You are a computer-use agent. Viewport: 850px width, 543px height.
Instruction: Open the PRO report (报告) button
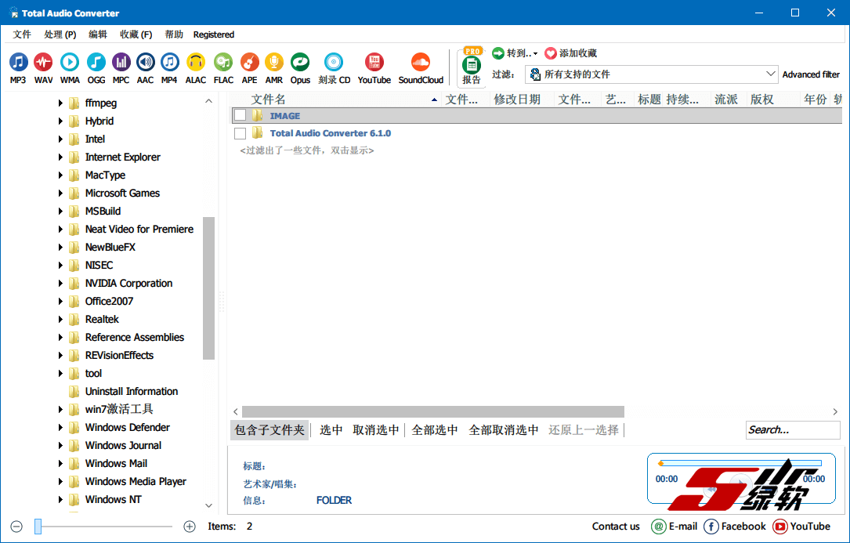pos(472,67)
